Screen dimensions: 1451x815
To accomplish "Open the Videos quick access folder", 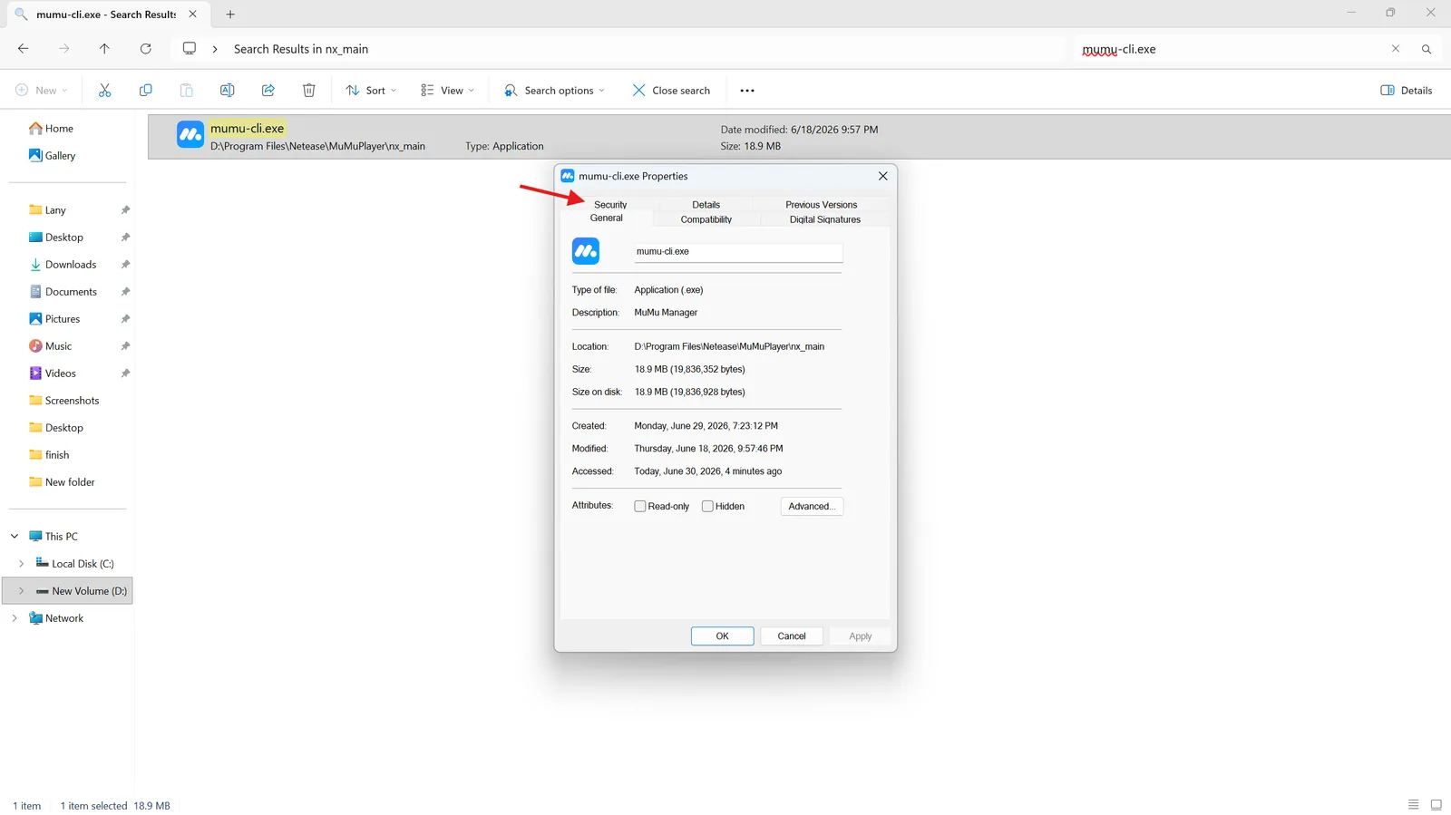I will 53,374.
